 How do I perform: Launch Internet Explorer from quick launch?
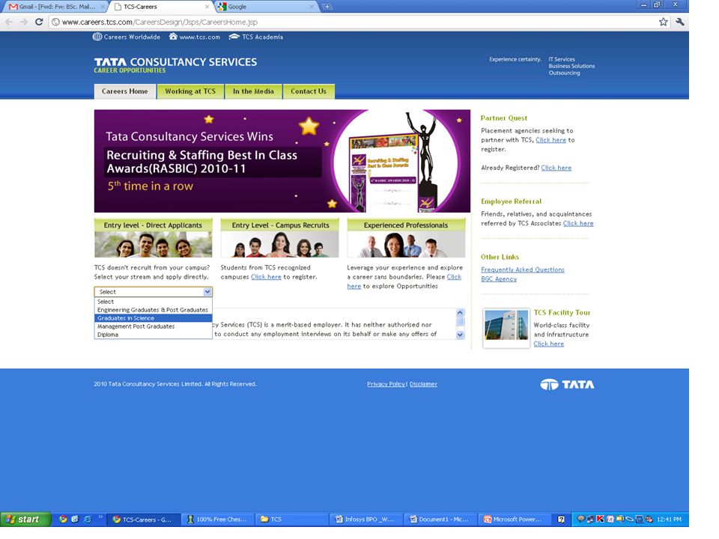point(87,520)
